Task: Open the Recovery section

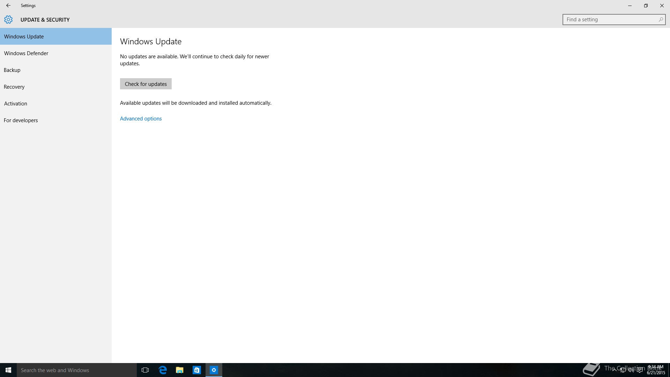Action: click(56, 87)
